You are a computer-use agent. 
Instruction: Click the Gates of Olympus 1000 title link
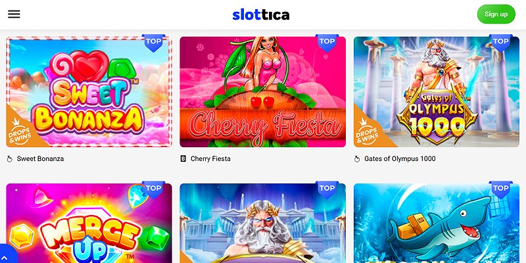click(x=400, y=158)
